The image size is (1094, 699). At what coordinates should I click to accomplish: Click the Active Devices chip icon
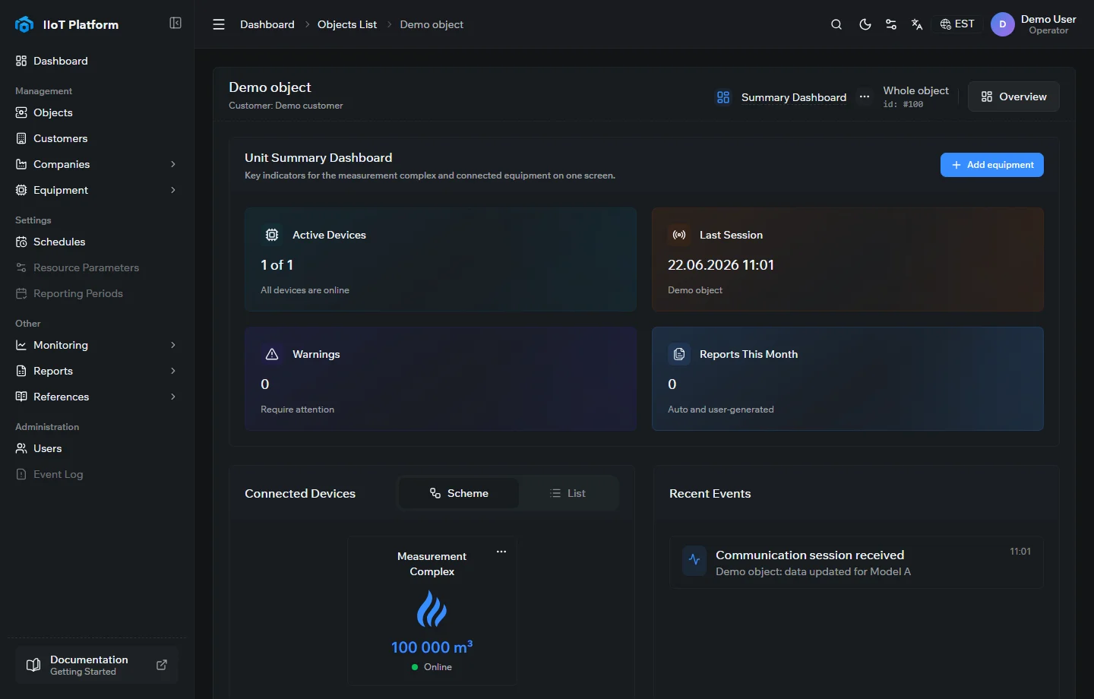(x=272, y=235)
